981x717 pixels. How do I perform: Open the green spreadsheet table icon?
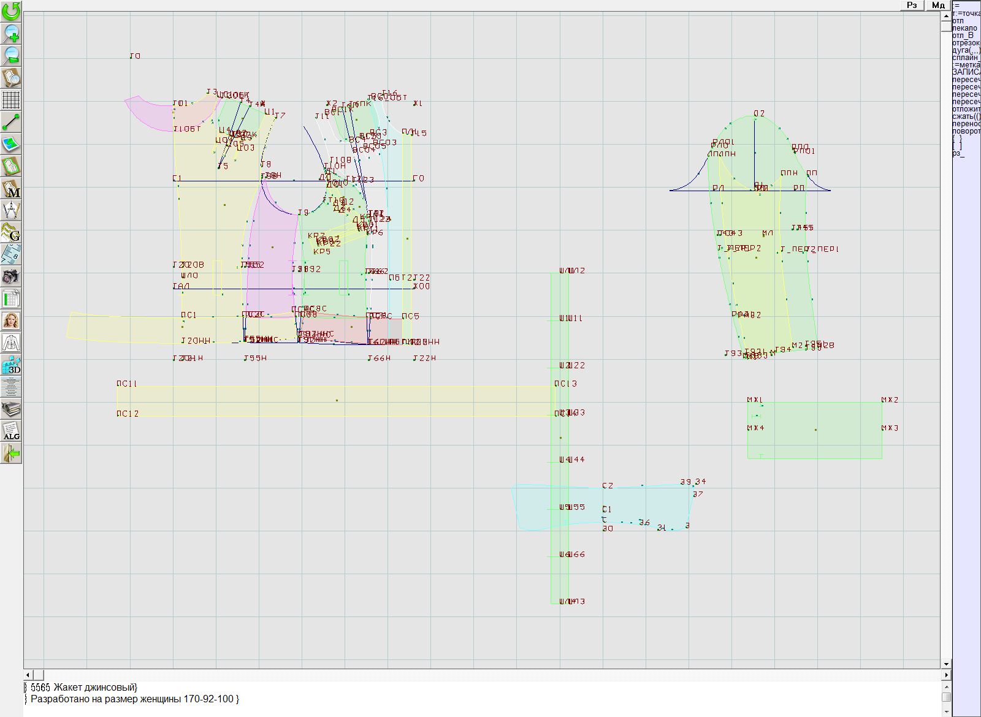11,299
